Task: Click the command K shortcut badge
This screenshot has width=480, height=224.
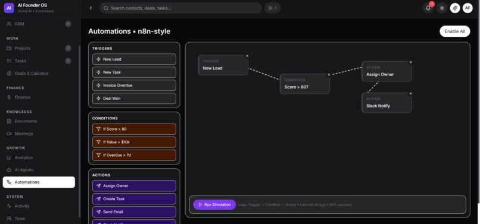Action: coord(272,8)
